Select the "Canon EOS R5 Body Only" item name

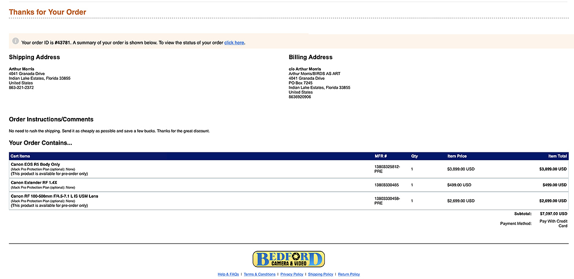click(x=35, y=164)
